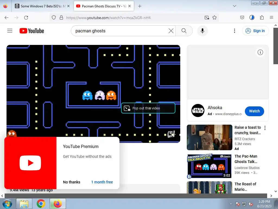Click Pop out this video button
This screenshot has height=209, width=278.
(148, 108)
